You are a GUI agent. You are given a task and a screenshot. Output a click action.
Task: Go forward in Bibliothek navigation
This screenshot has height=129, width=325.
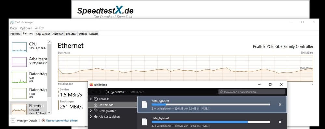[x=100, y=92]
